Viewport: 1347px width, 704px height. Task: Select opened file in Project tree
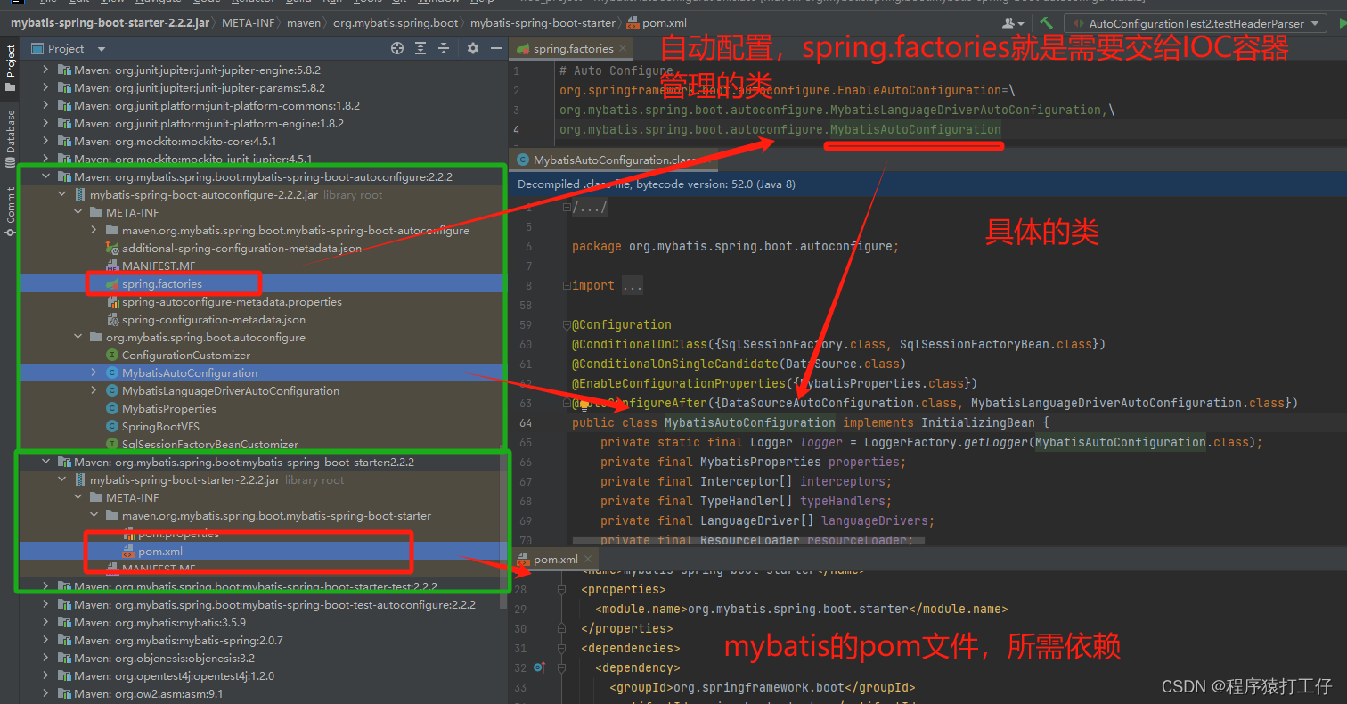(x=397, y=48)
